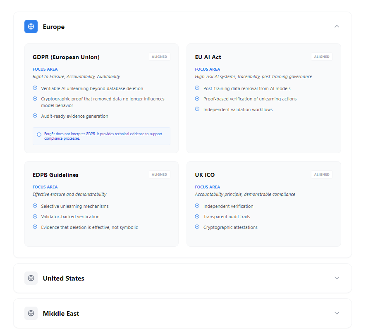Screen dimensions: 366x331
Task: Click the FOCUS AREA label on the UK ICO card
Action: (x=208, y=187)
